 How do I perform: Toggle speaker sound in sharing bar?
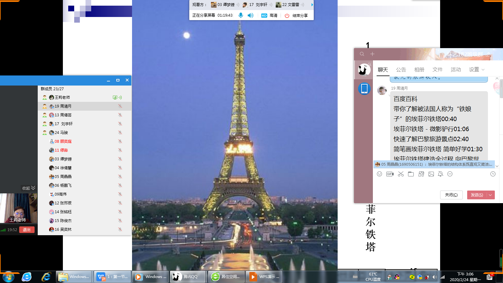pos(251,15)
